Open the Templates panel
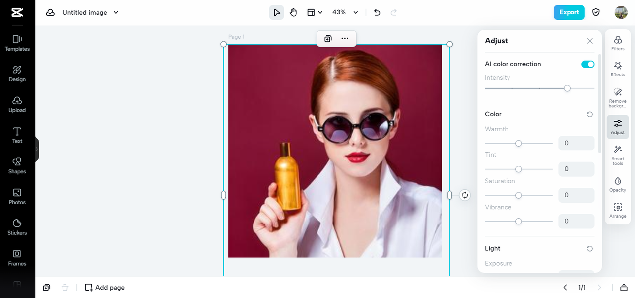This screenshot has height=298, width=635. [x=17, y=43]
